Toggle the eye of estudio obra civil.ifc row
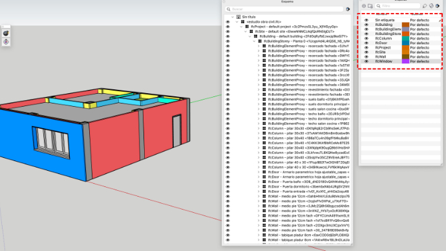This screenshot has width=446, height=251. [x=228, y=21]
